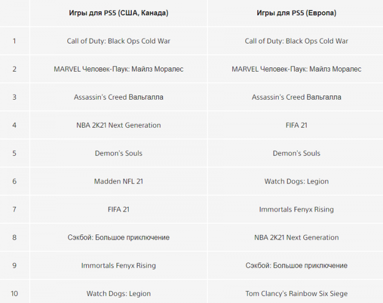This screenshot has height=303, width=383.
Task: Click Watch Dogs: Legion in row 10
Action: (x=118, y=294)
